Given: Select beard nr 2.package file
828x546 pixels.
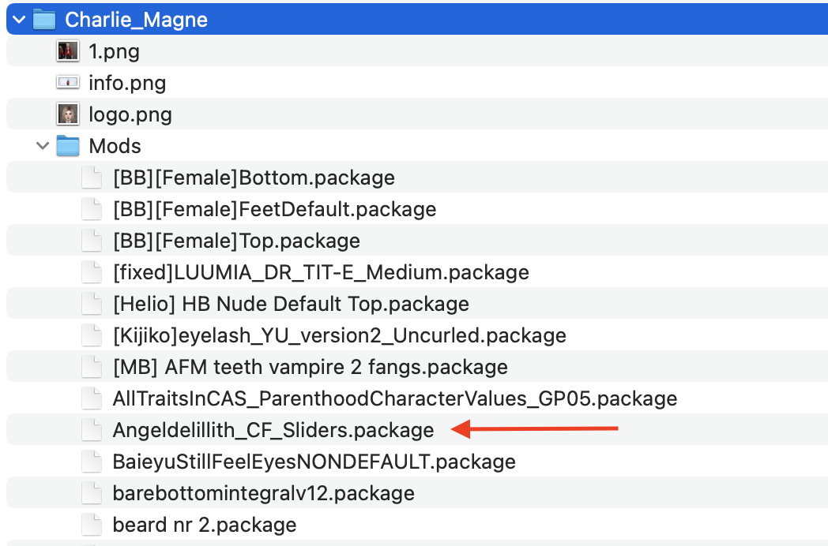Looking at the screenshot, I should (417, 525).
